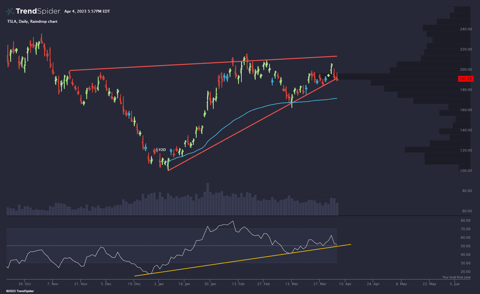Click the Apr 4, 2023 timestamp label
The height and width of the screenshot is (294, 480).
point(87,11)
